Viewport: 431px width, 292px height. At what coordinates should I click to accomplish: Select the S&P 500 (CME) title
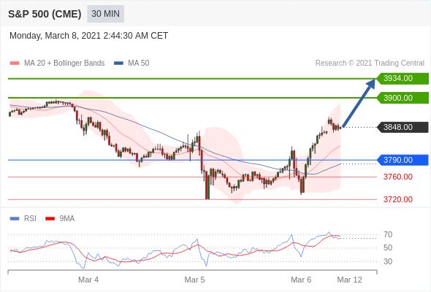[45, 14]
